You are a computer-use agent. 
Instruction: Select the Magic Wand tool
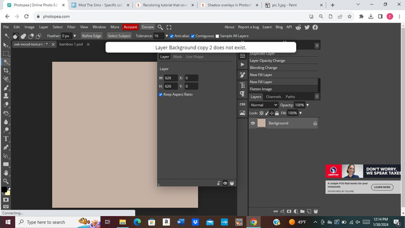(x=6, y=62)
